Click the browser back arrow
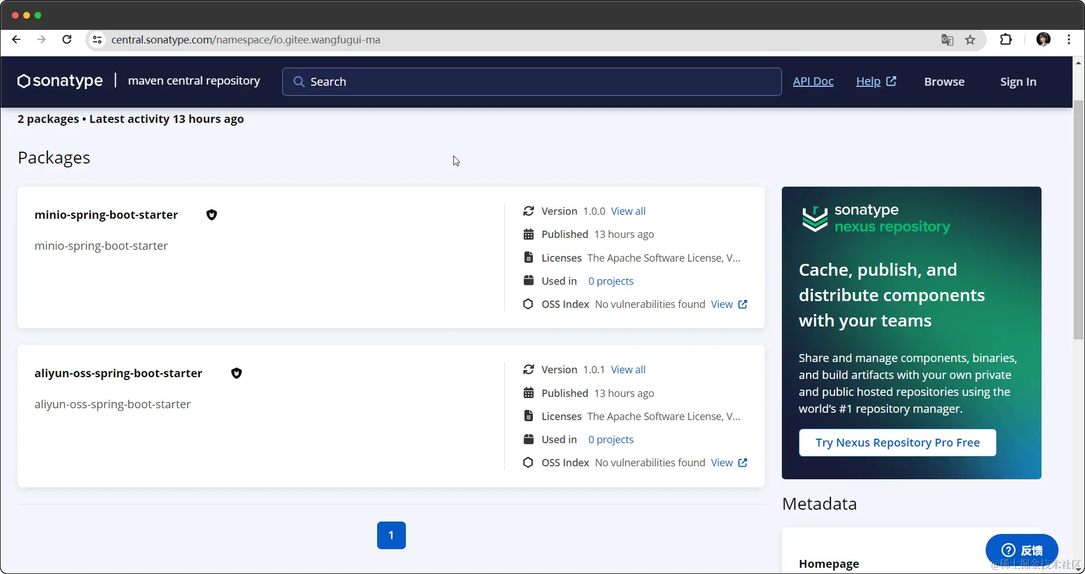Viewport: 1085px width, 574px height. coord(16,39)
